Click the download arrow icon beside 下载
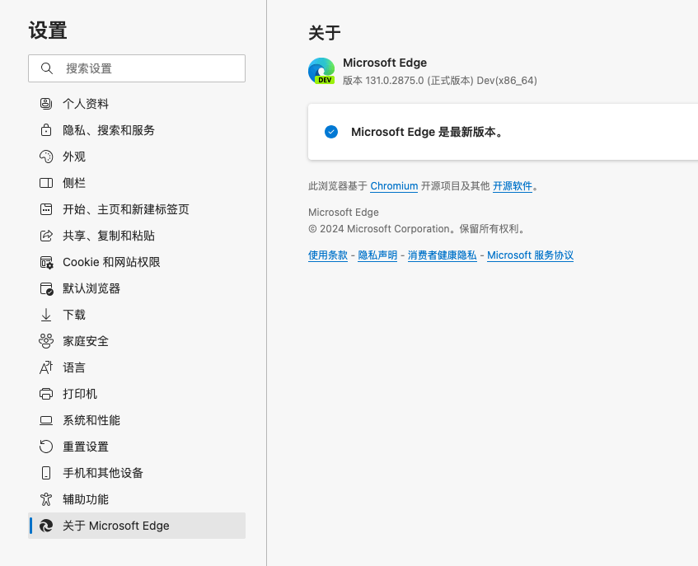Viewport: 698px width, 566px height. click(46, 315)
